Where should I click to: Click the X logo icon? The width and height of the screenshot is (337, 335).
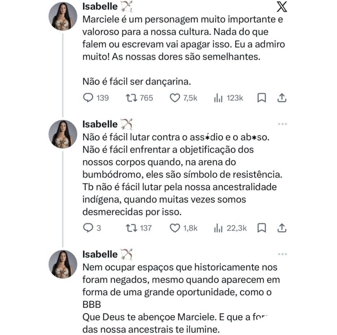[x=281, y=7]
